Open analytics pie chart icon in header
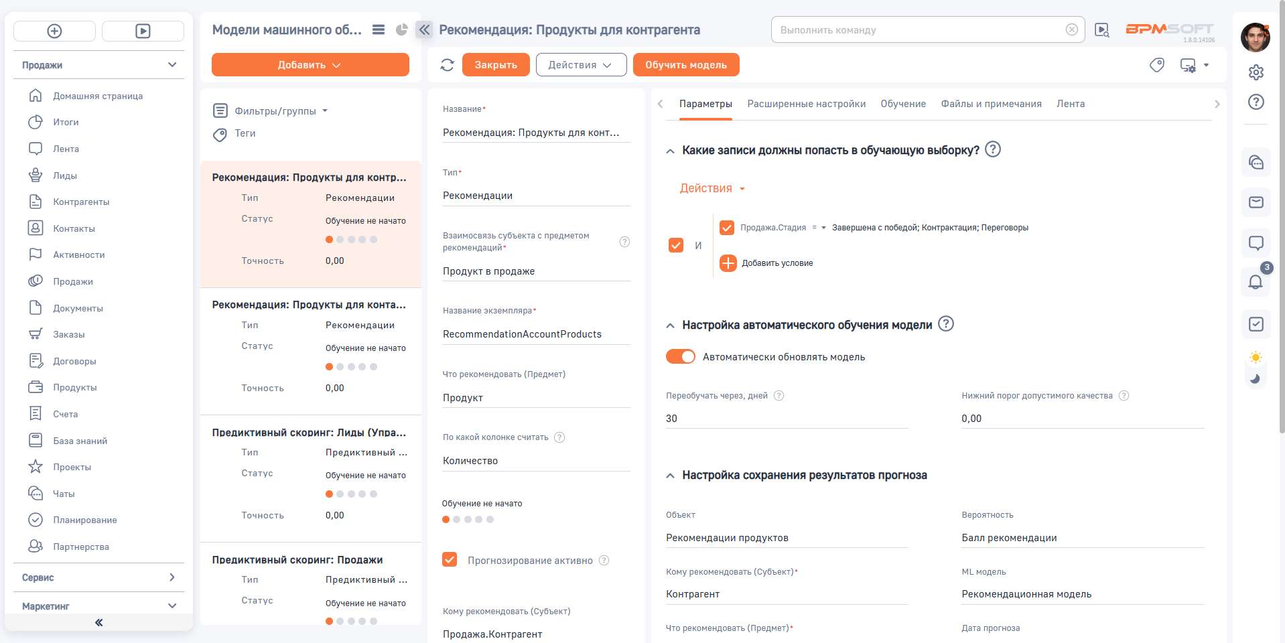 (x=402, y=29)
